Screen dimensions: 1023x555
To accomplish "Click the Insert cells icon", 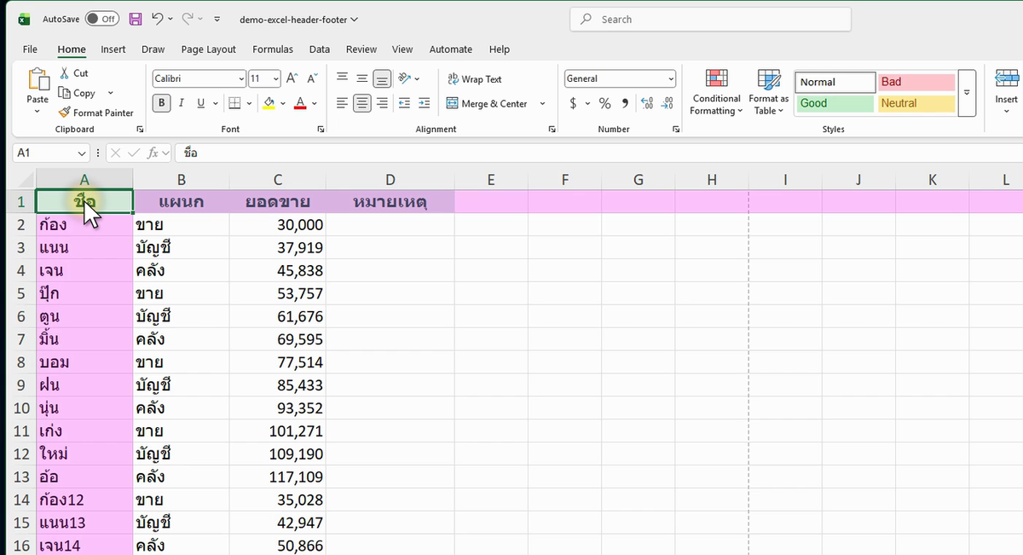I will pyautogui.click(x=1006, y=79).
